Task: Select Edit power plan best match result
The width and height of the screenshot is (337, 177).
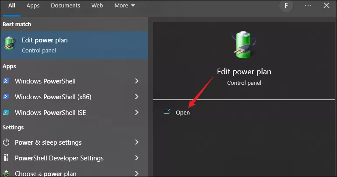Action: click(x=74, y=45)
